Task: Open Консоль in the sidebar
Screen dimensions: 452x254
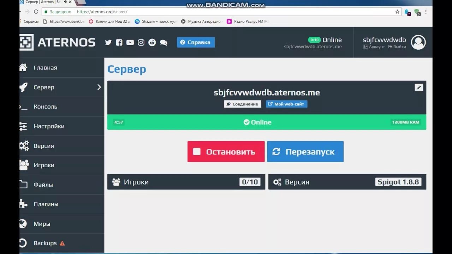Action: (62, 107)
